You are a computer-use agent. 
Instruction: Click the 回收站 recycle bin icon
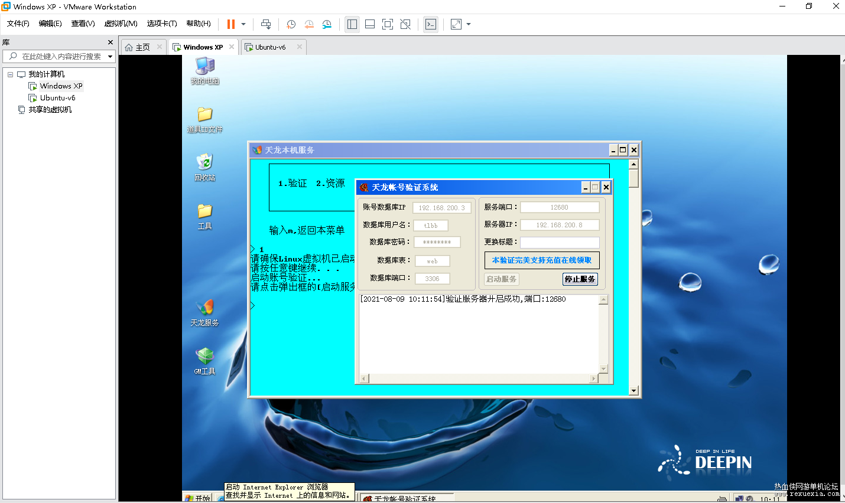(x=205, y=168)
